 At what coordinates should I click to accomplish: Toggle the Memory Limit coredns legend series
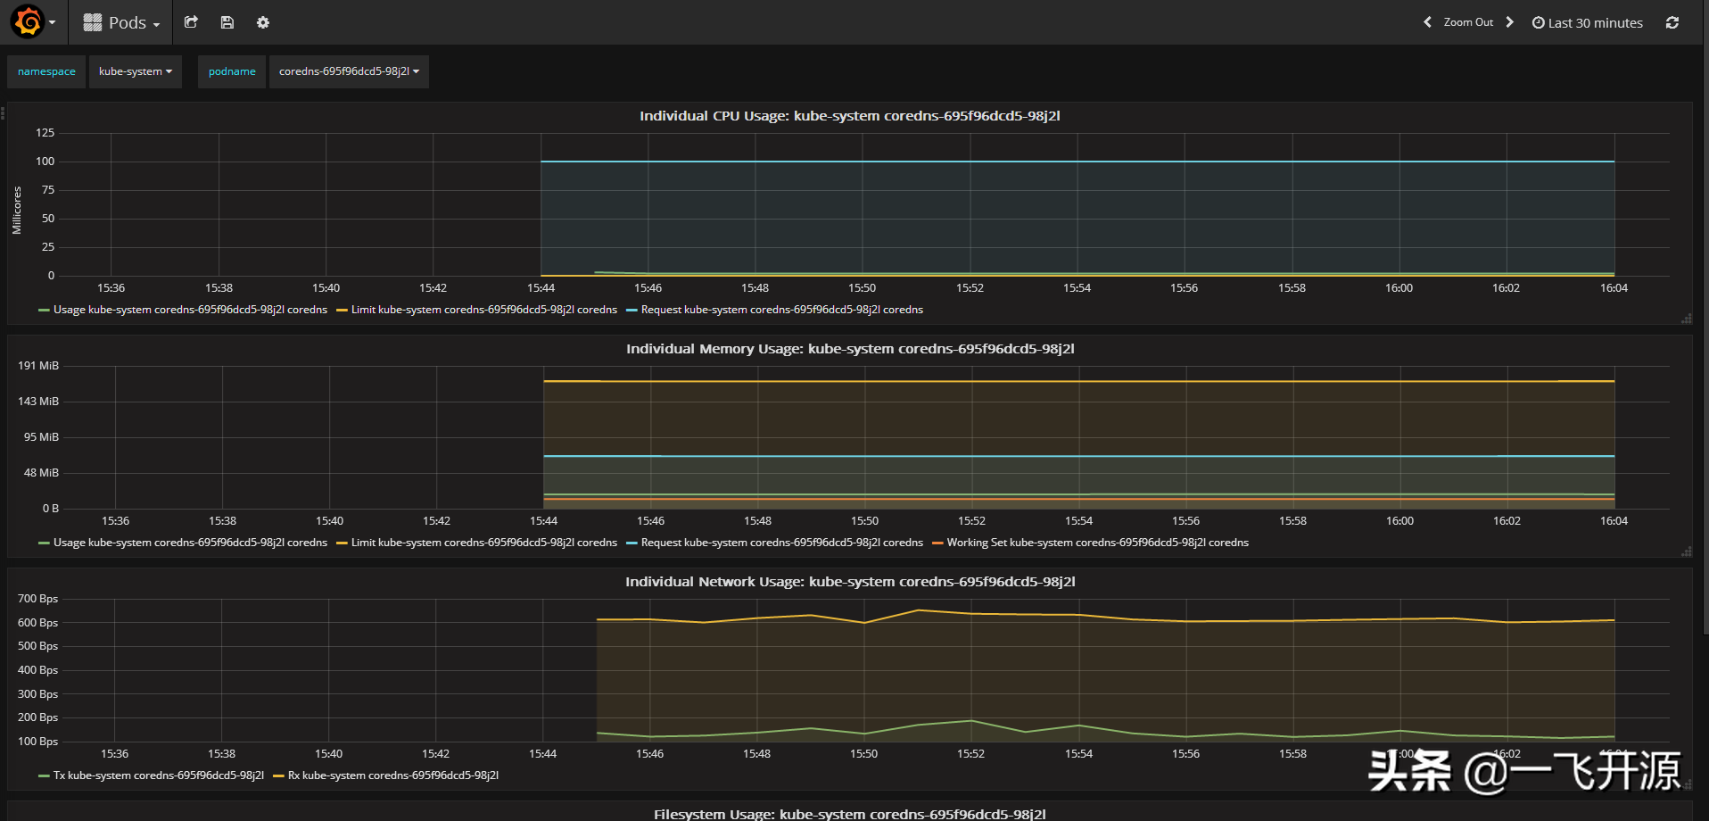coord(484,543)
